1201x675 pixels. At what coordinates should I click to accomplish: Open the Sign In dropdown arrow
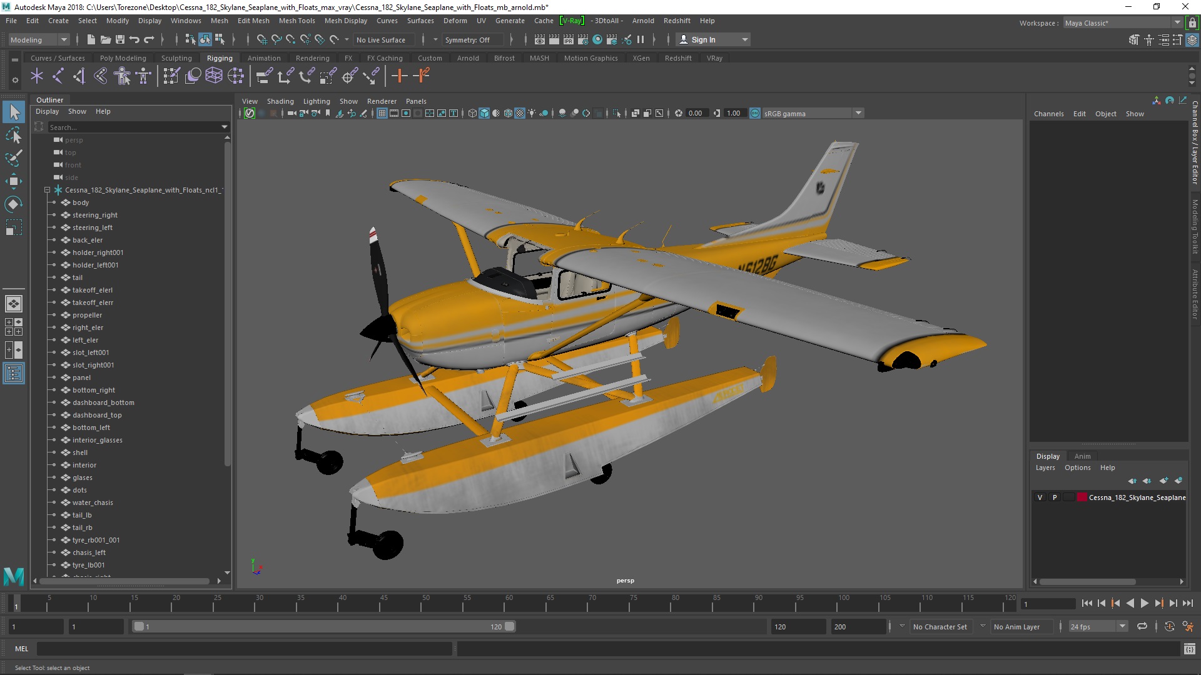(x=744, y=39)
